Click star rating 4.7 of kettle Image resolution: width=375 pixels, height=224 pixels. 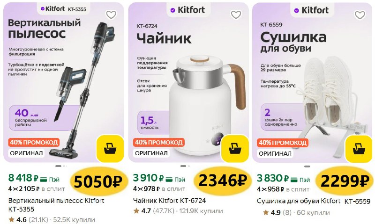click(x=142, y=211)
